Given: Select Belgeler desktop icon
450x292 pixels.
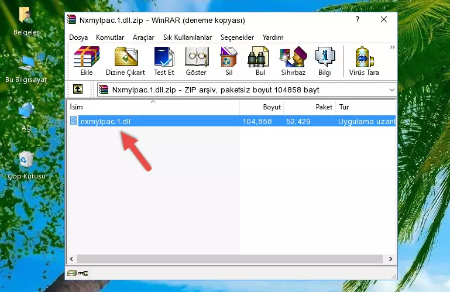Looking at the screenshot, I should pos(26,22).
